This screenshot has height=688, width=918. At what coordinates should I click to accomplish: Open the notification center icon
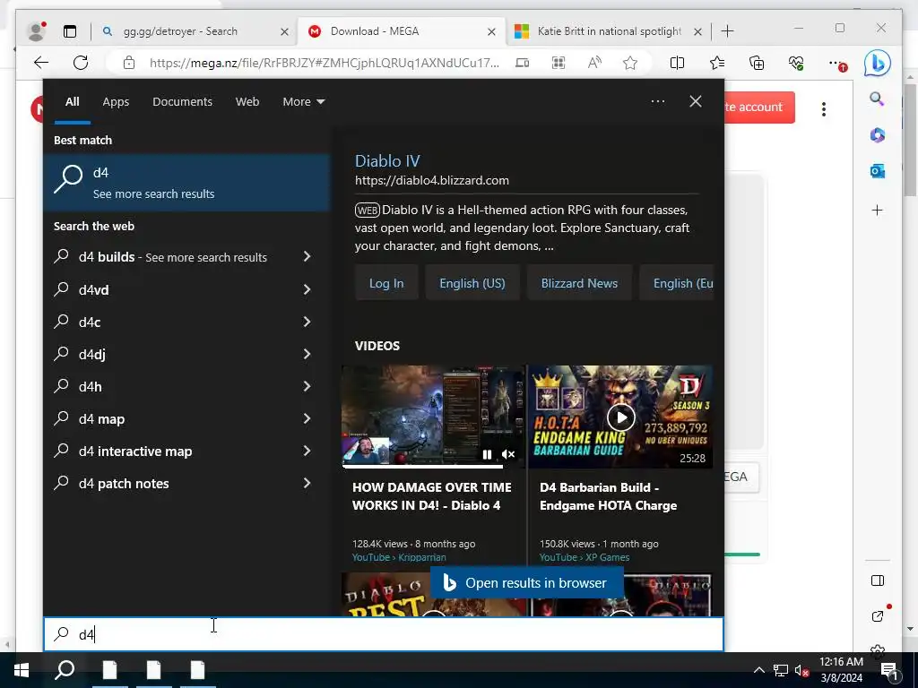tap(890, 672)
